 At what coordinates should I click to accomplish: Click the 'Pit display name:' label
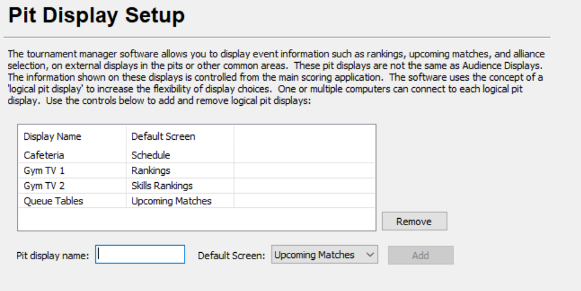[x=53, y=255]
